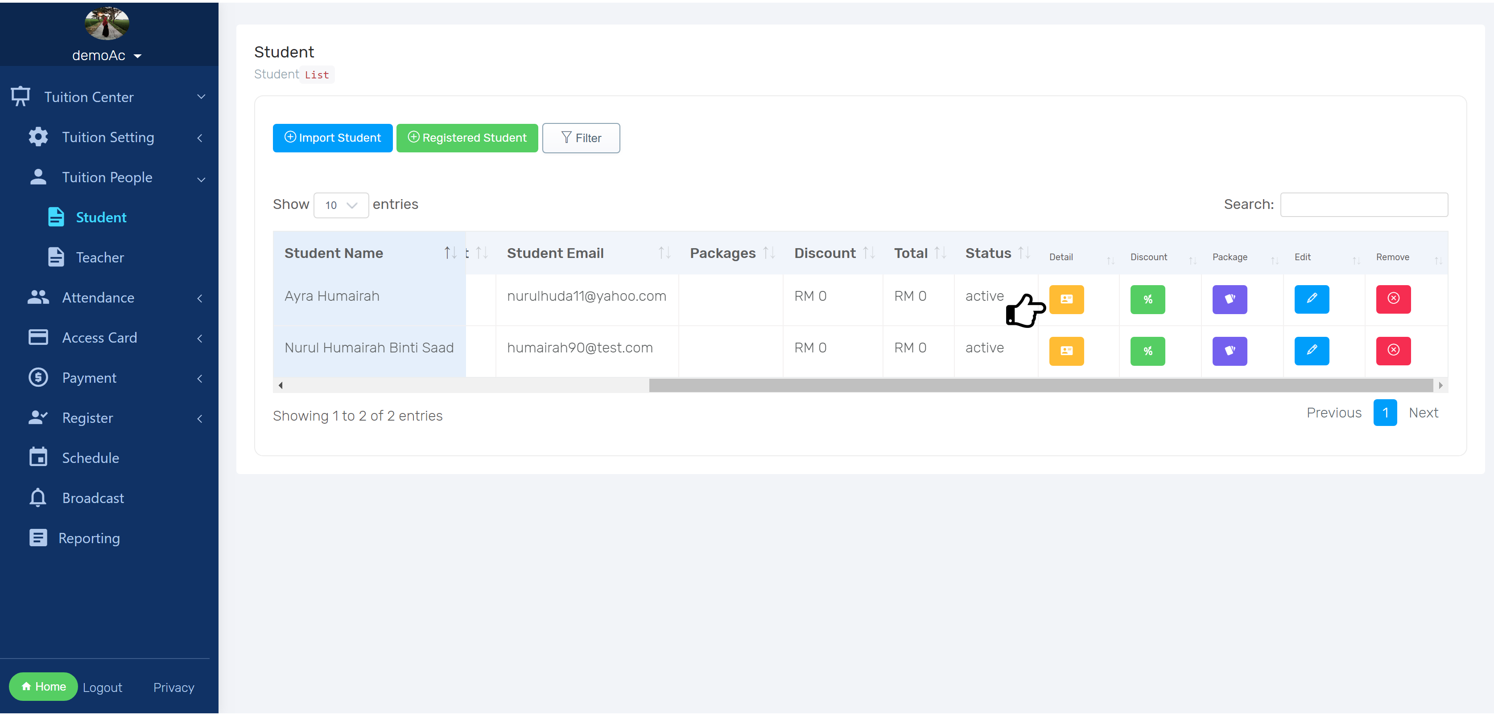Click the Schedule calendar icon
Viewport: 1494px width, 716px height.
(38, 457)
